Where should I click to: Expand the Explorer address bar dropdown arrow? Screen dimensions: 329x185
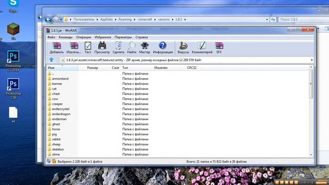267,20
